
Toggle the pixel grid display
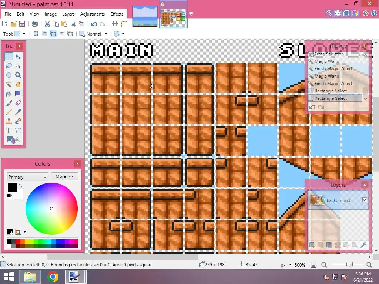(115, 24)
